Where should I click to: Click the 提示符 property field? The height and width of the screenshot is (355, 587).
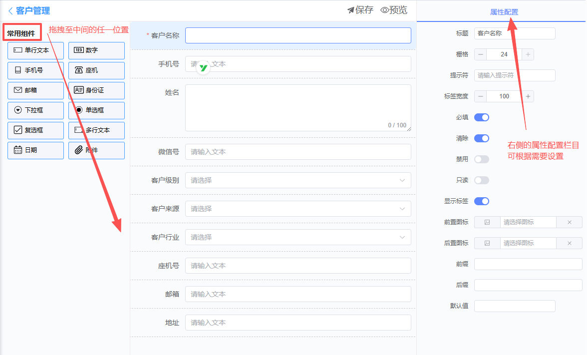tap(515, 75)
